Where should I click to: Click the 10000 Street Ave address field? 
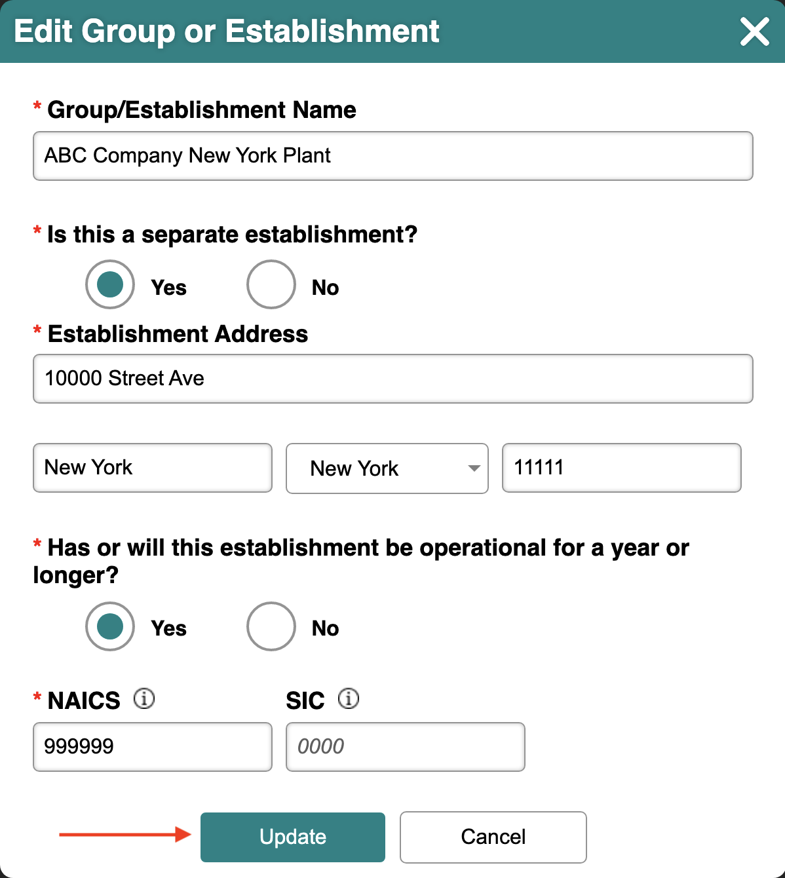coord(393,379)
